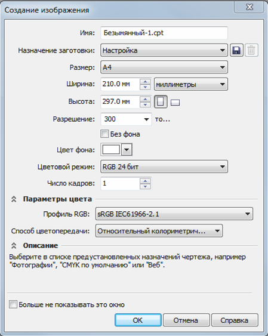Open the Цвет фона color picker
The image size is (268, 336).
[x=127, y=149]
